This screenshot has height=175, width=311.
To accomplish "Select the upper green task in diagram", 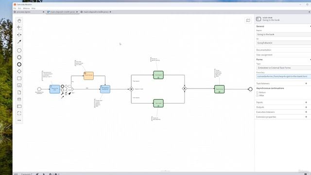I will click(x=158, y=75).
